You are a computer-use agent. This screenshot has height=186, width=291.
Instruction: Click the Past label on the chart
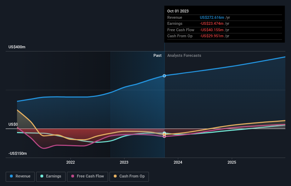coord(157,56)
